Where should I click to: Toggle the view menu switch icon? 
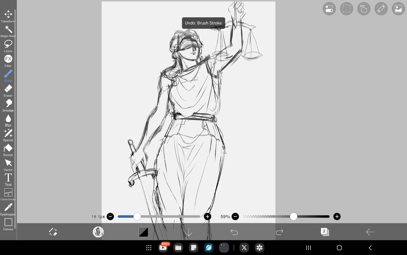(x=329, y=9)
